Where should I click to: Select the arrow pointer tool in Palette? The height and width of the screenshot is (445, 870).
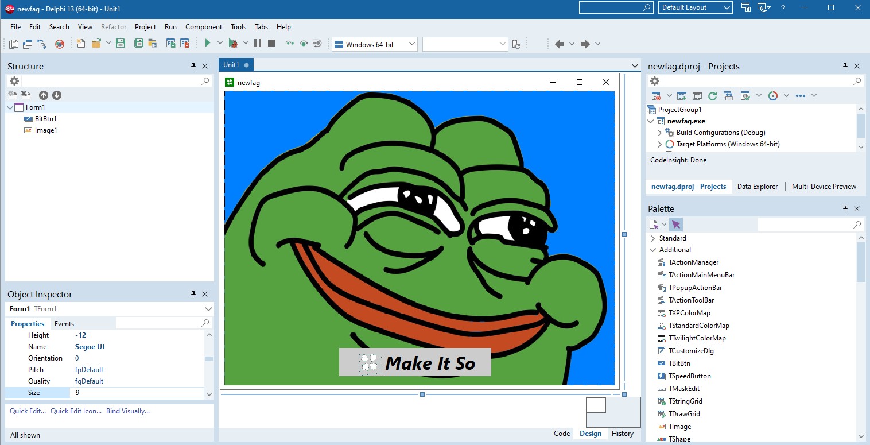(676, 225)
